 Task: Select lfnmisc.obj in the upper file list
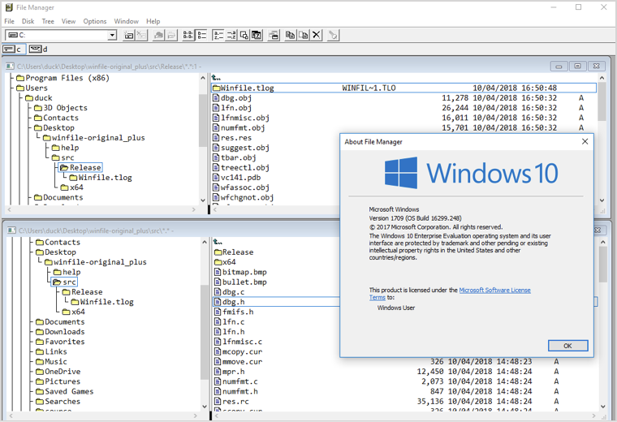241,118
